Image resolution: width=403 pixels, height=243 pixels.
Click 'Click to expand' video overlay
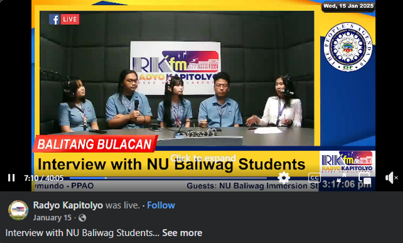[x=203, y=158]
